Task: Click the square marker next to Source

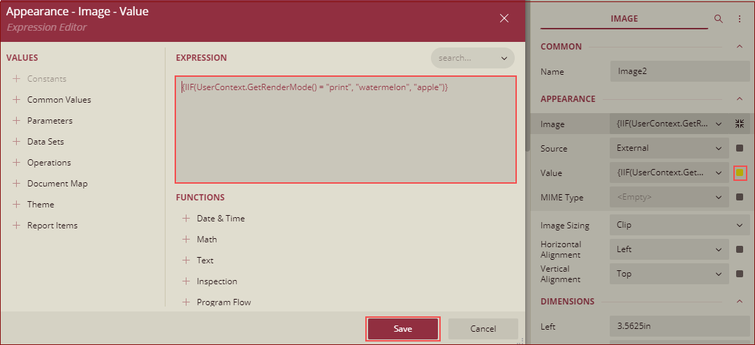Action: coord(740,148)
